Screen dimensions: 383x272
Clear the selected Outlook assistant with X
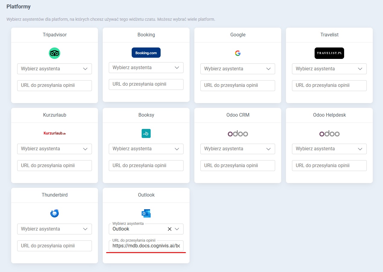[169, 229]
